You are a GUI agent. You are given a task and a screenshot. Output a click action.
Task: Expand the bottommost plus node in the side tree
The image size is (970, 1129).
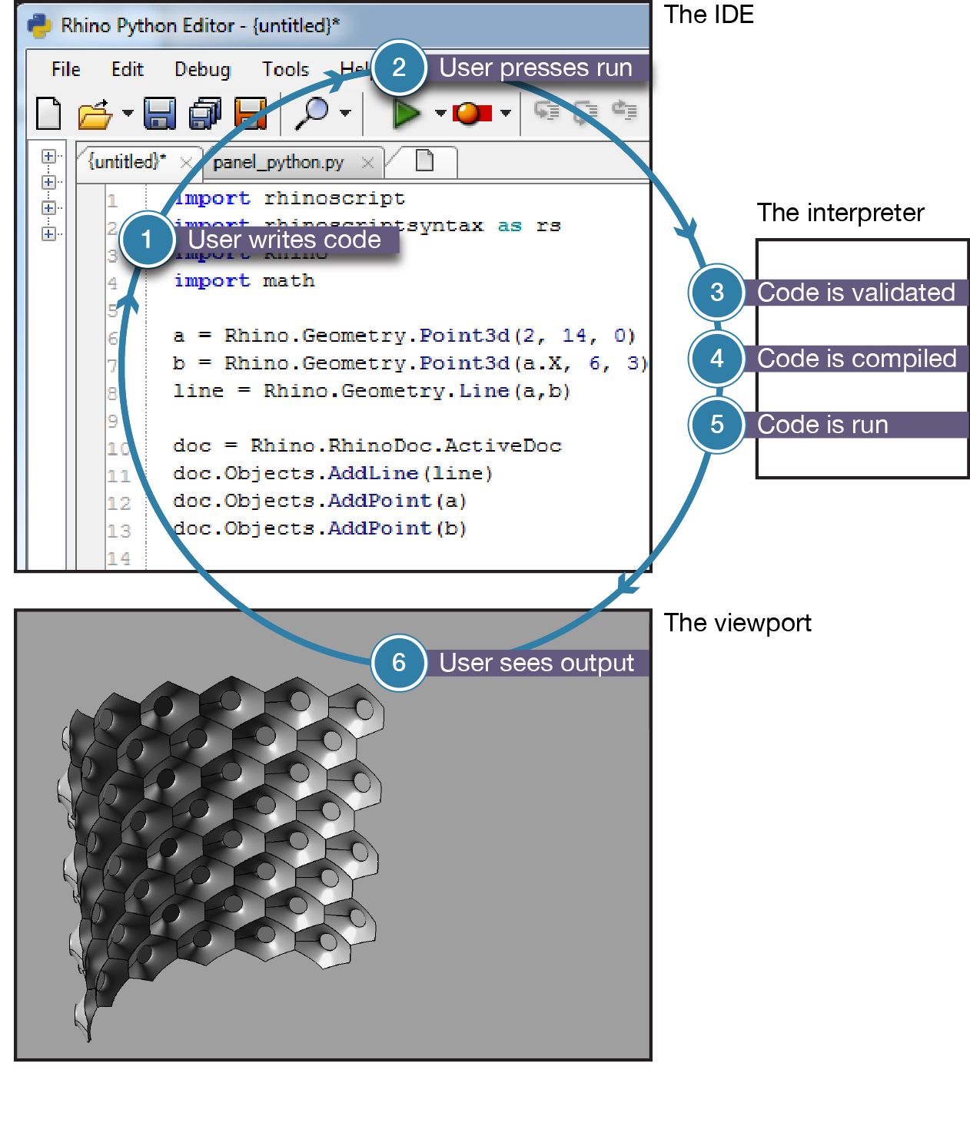pyautogui.click(x=48, y=233)
